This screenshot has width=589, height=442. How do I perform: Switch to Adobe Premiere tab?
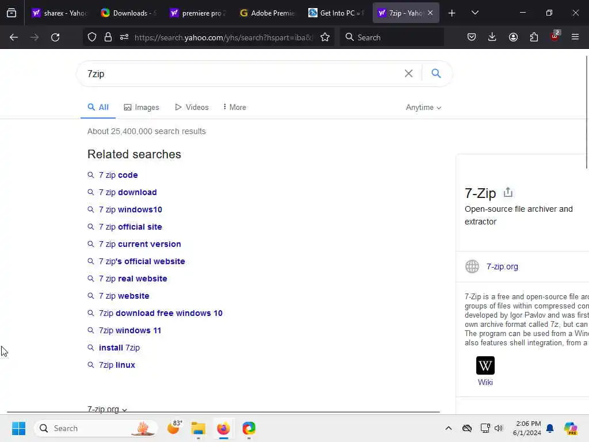[267, 13]
